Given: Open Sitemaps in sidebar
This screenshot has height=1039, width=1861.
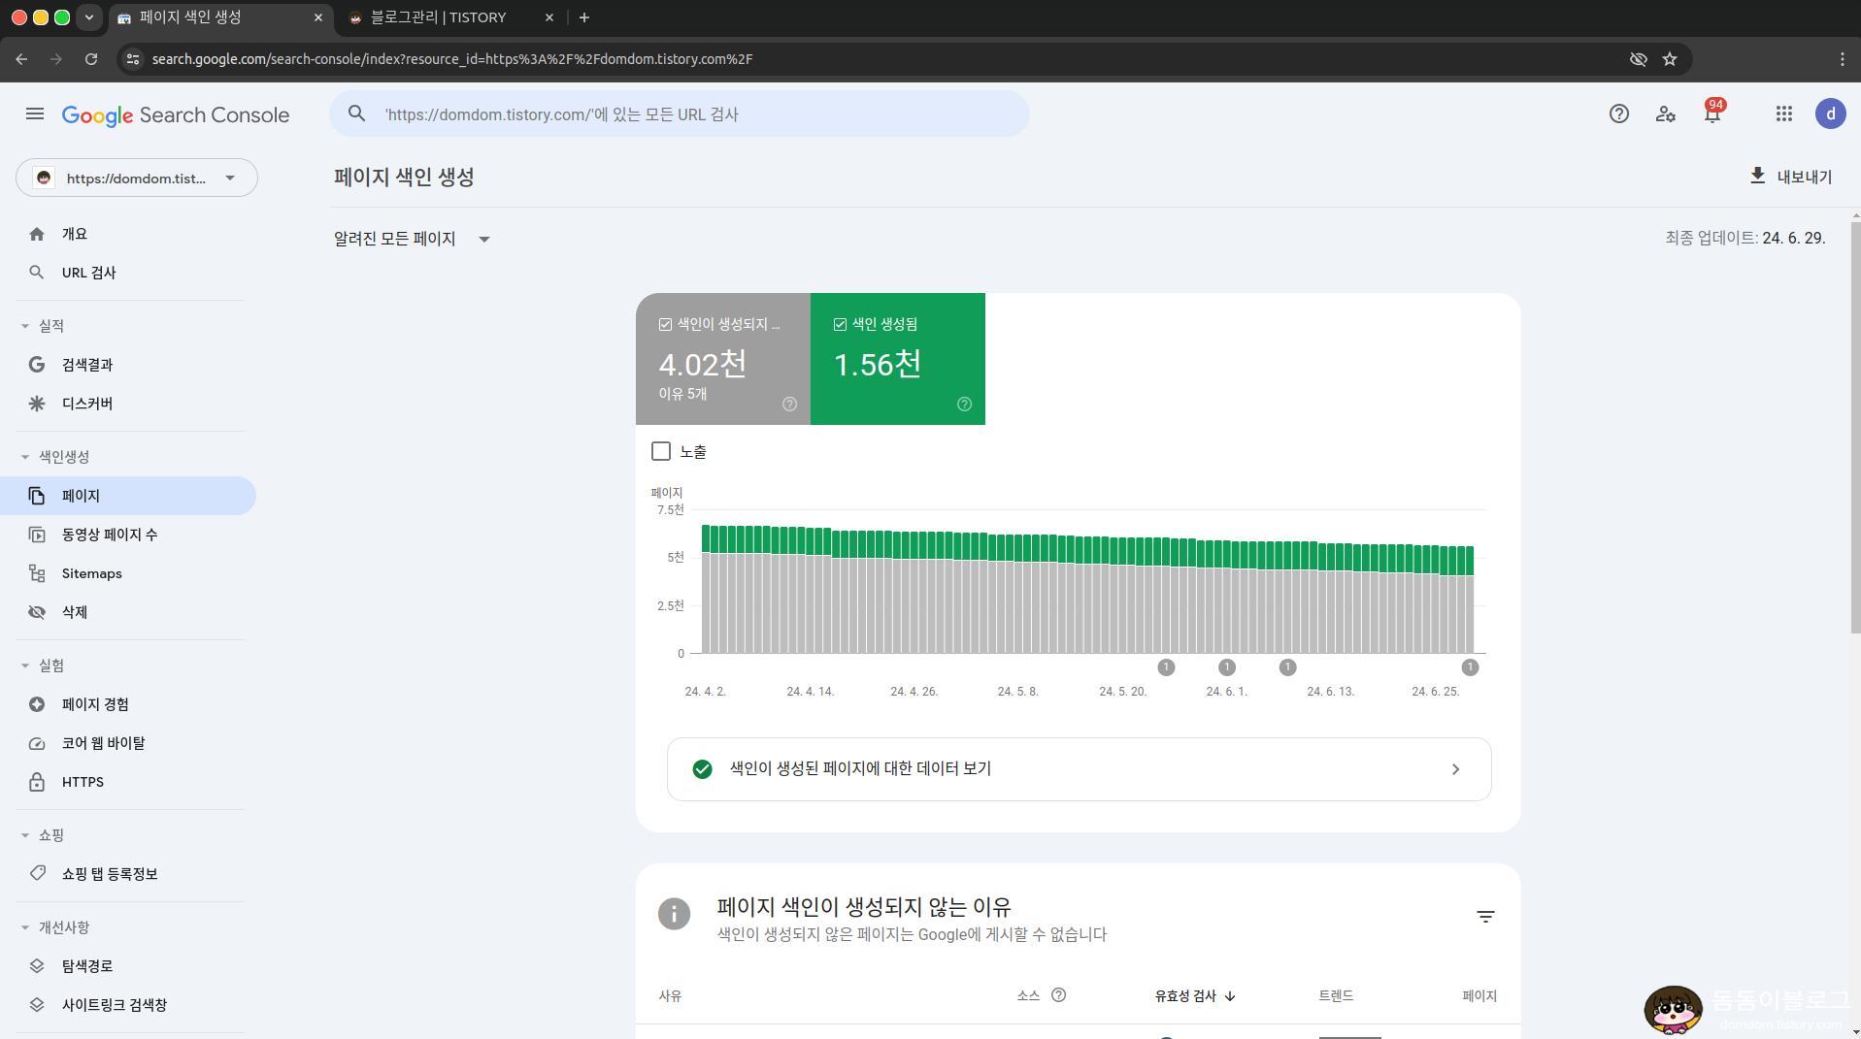Looking at the screenshot, I should pyautogui.click(x=128, y=573).
